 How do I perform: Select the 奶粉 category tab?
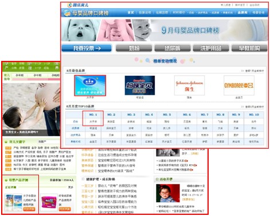(134, 48)
